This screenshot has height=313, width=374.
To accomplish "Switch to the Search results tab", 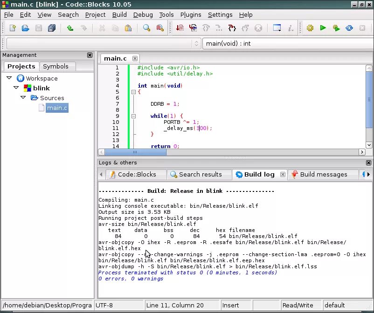I will pyautogui.click(x=199, y=175).
